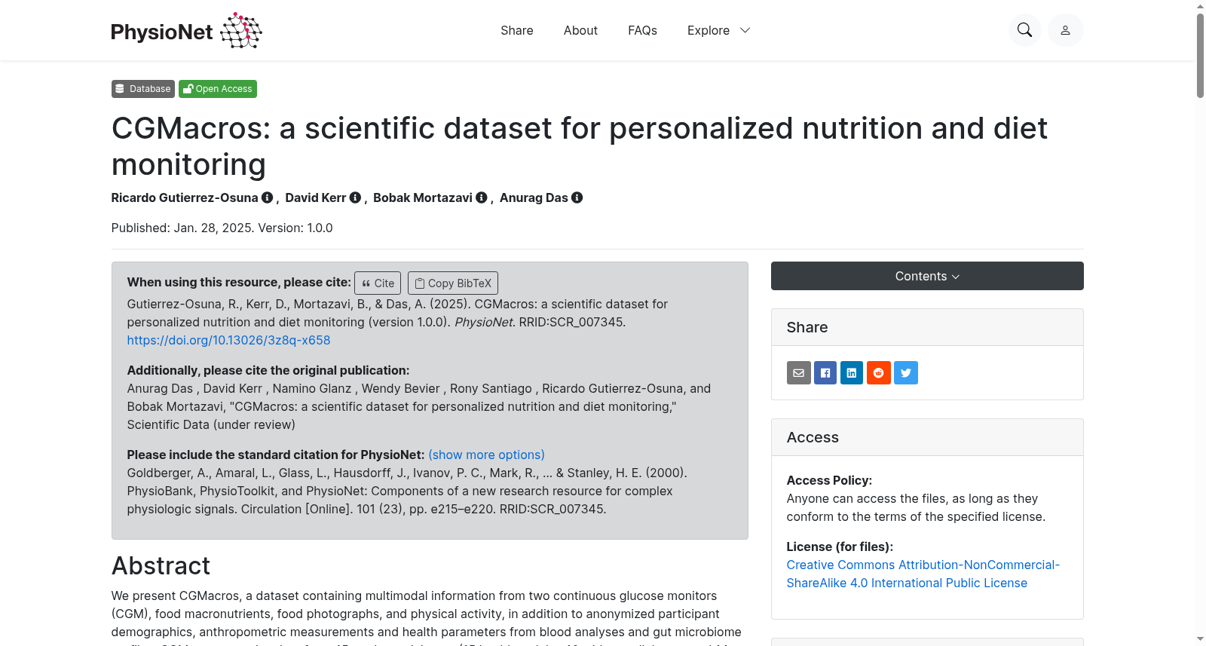Open the FAQs page
1206x646 pixels.
click(x=642, y=30)
